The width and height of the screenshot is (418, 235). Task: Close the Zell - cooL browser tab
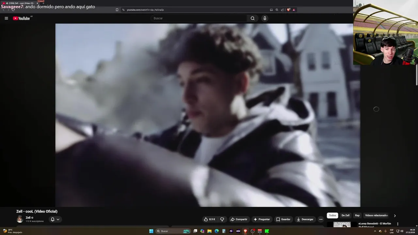point(37,3)
